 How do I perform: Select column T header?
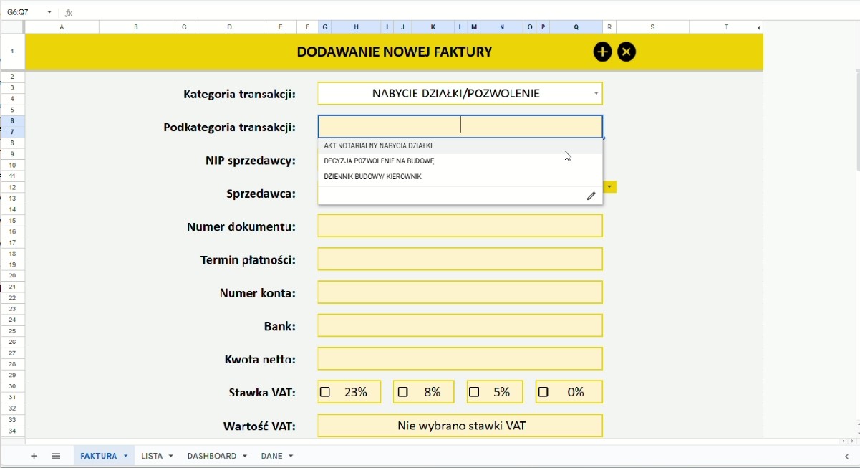click(x=726, y=27)
